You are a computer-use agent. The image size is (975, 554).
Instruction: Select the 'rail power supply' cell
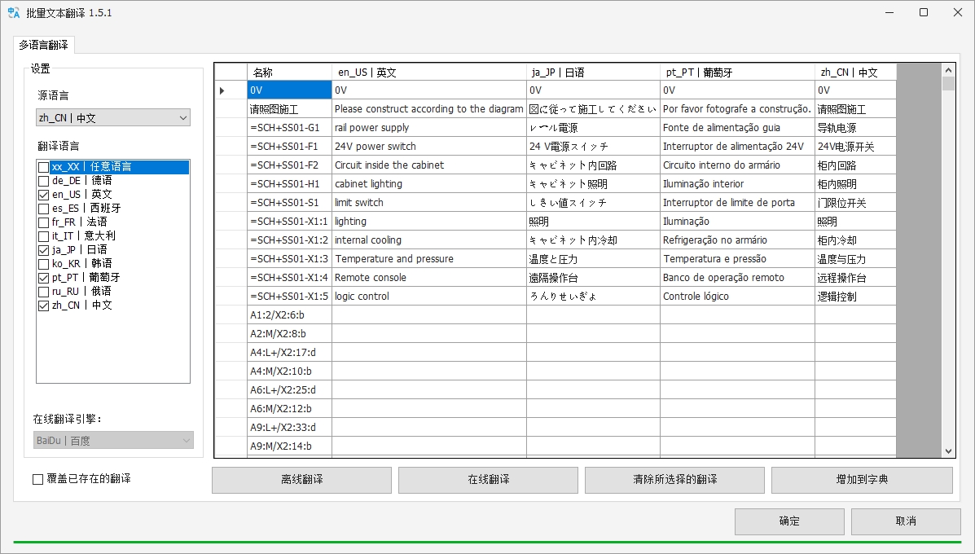[x=428, y=128]
